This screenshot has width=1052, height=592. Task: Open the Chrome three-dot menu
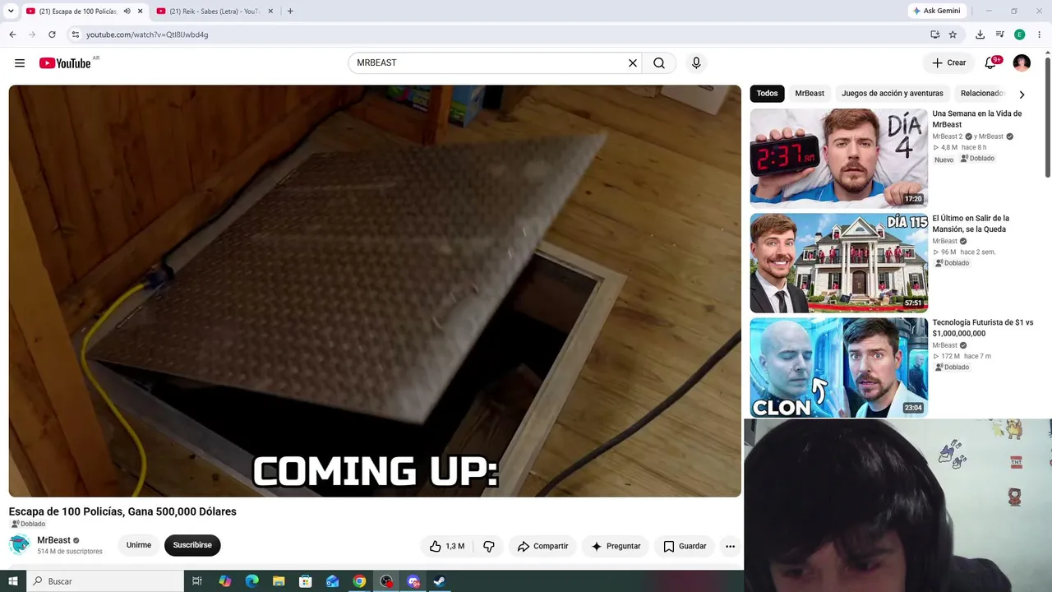[1040, 35]
